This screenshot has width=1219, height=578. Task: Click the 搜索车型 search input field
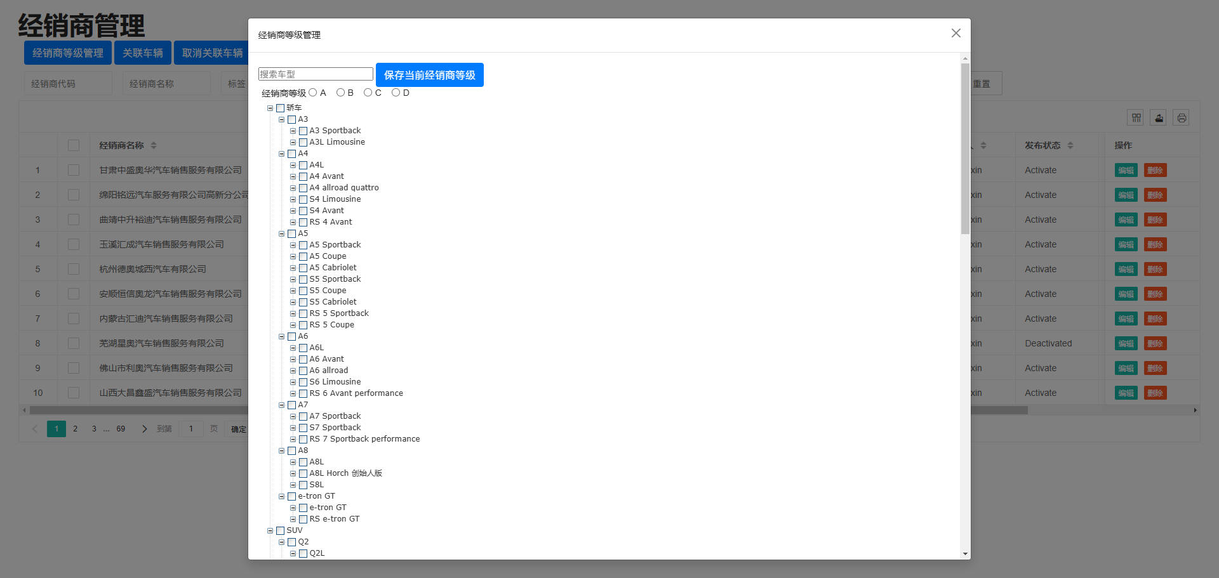[x=316, y=74]
